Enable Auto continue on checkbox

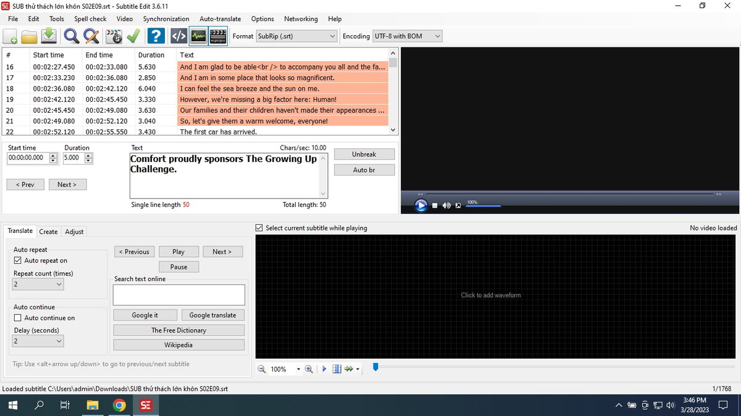coord(18,318)
